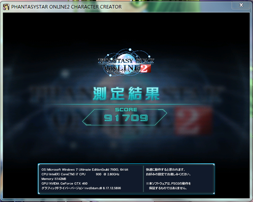Click the 快適に動作すると思われます message

pyautogui.click(x=166, y=170)
